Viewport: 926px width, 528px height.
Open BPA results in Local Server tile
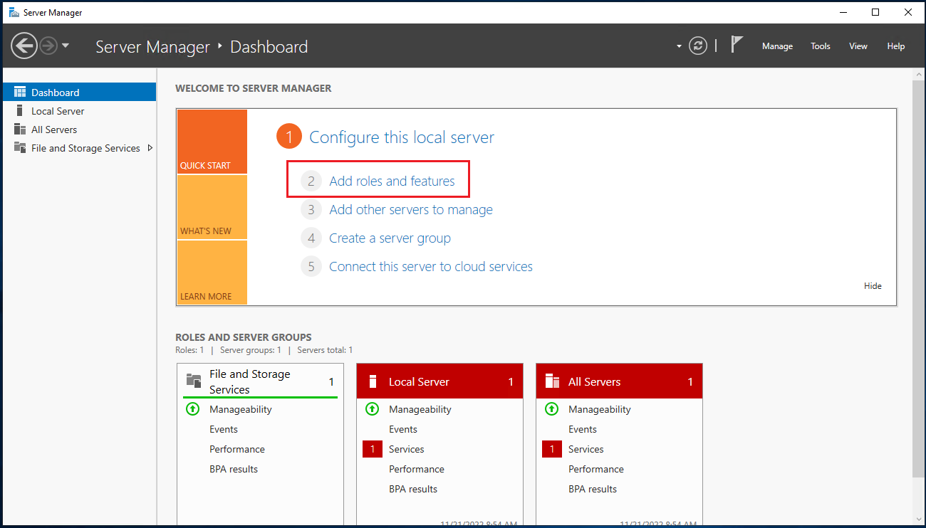click(x=413, y=489)
